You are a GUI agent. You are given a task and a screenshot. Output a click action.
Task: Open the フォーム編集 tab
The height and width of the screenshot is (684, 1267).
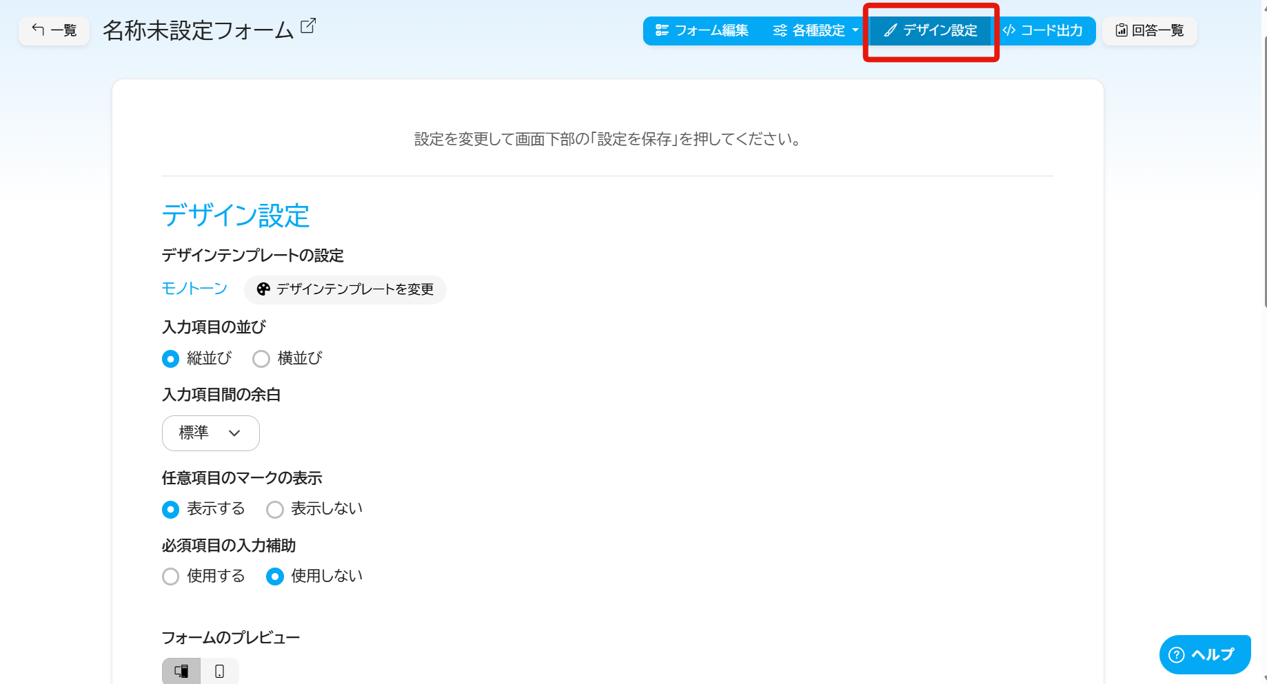702,30
